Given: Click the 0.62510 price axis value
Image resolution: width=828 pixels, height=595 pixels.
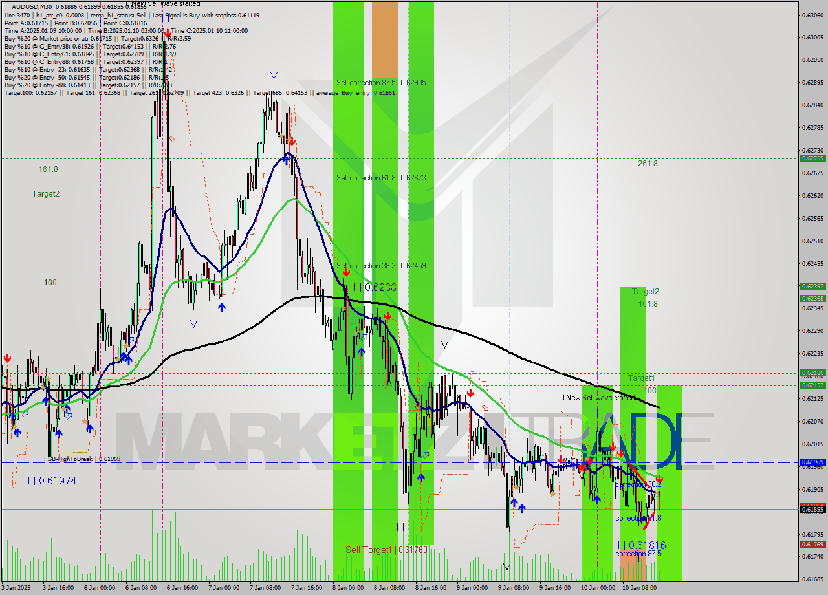Looking at the screenshot, I should [x=812, y=241].
